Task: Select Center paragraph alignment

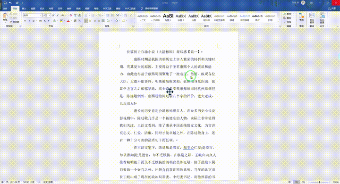Action: point(90,21)
